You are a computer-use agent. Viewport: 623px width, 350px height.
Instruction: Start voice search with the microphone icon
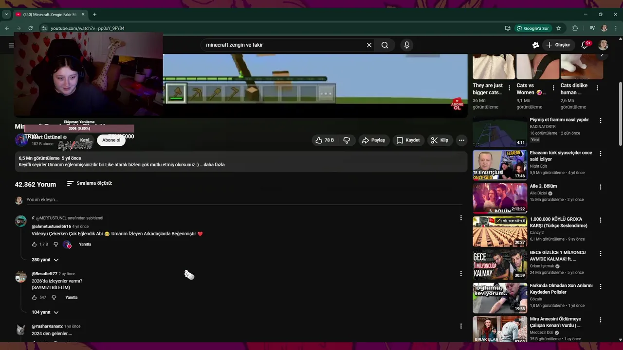point(407,45)
